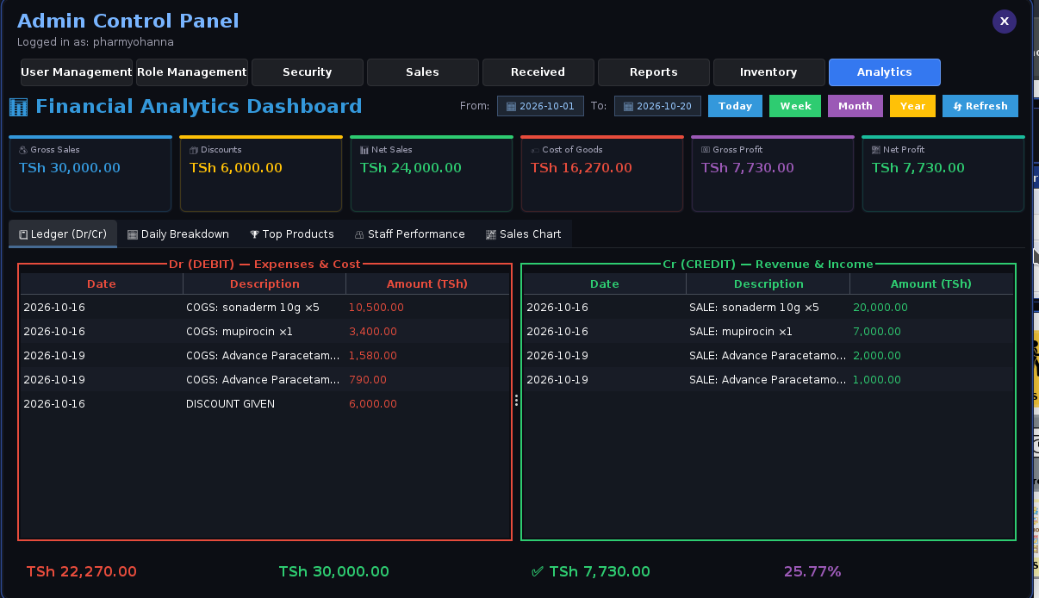Click the Net Profit card icon
Screen dimensions: 1039x598
(x=876, y=150)
